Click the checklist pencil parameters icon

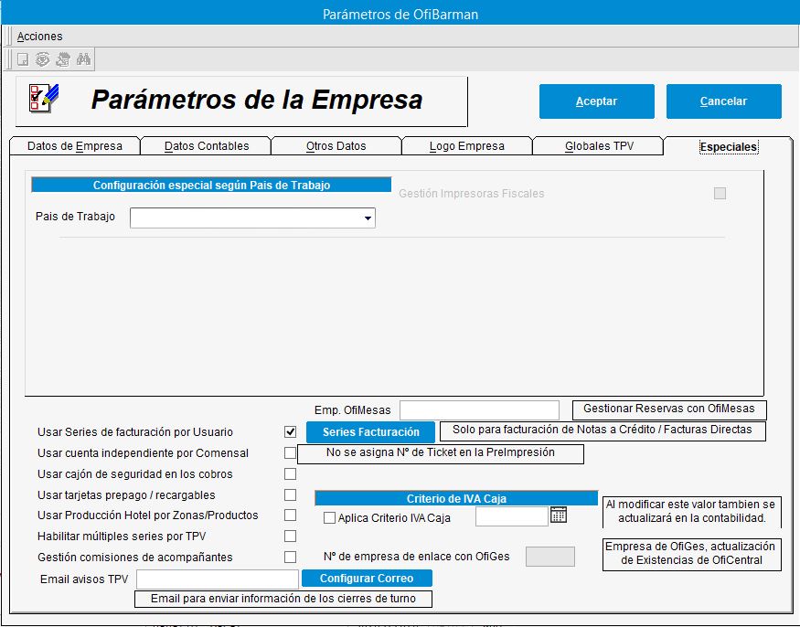43,98
